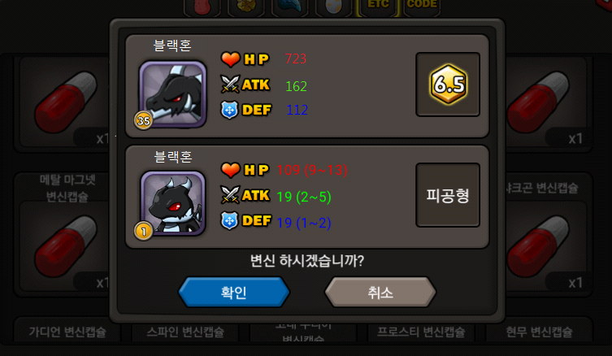Viewport: 612px width, 356px height.
Task: Tap level 1 baby 블랙혼 portrait
Action: click(173, 203)
